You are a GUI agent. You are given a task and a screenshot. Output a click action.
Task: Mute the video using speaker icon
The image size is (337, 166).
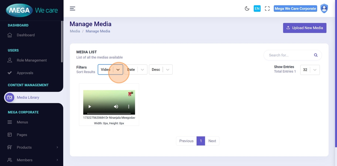(x=116, y=107)
